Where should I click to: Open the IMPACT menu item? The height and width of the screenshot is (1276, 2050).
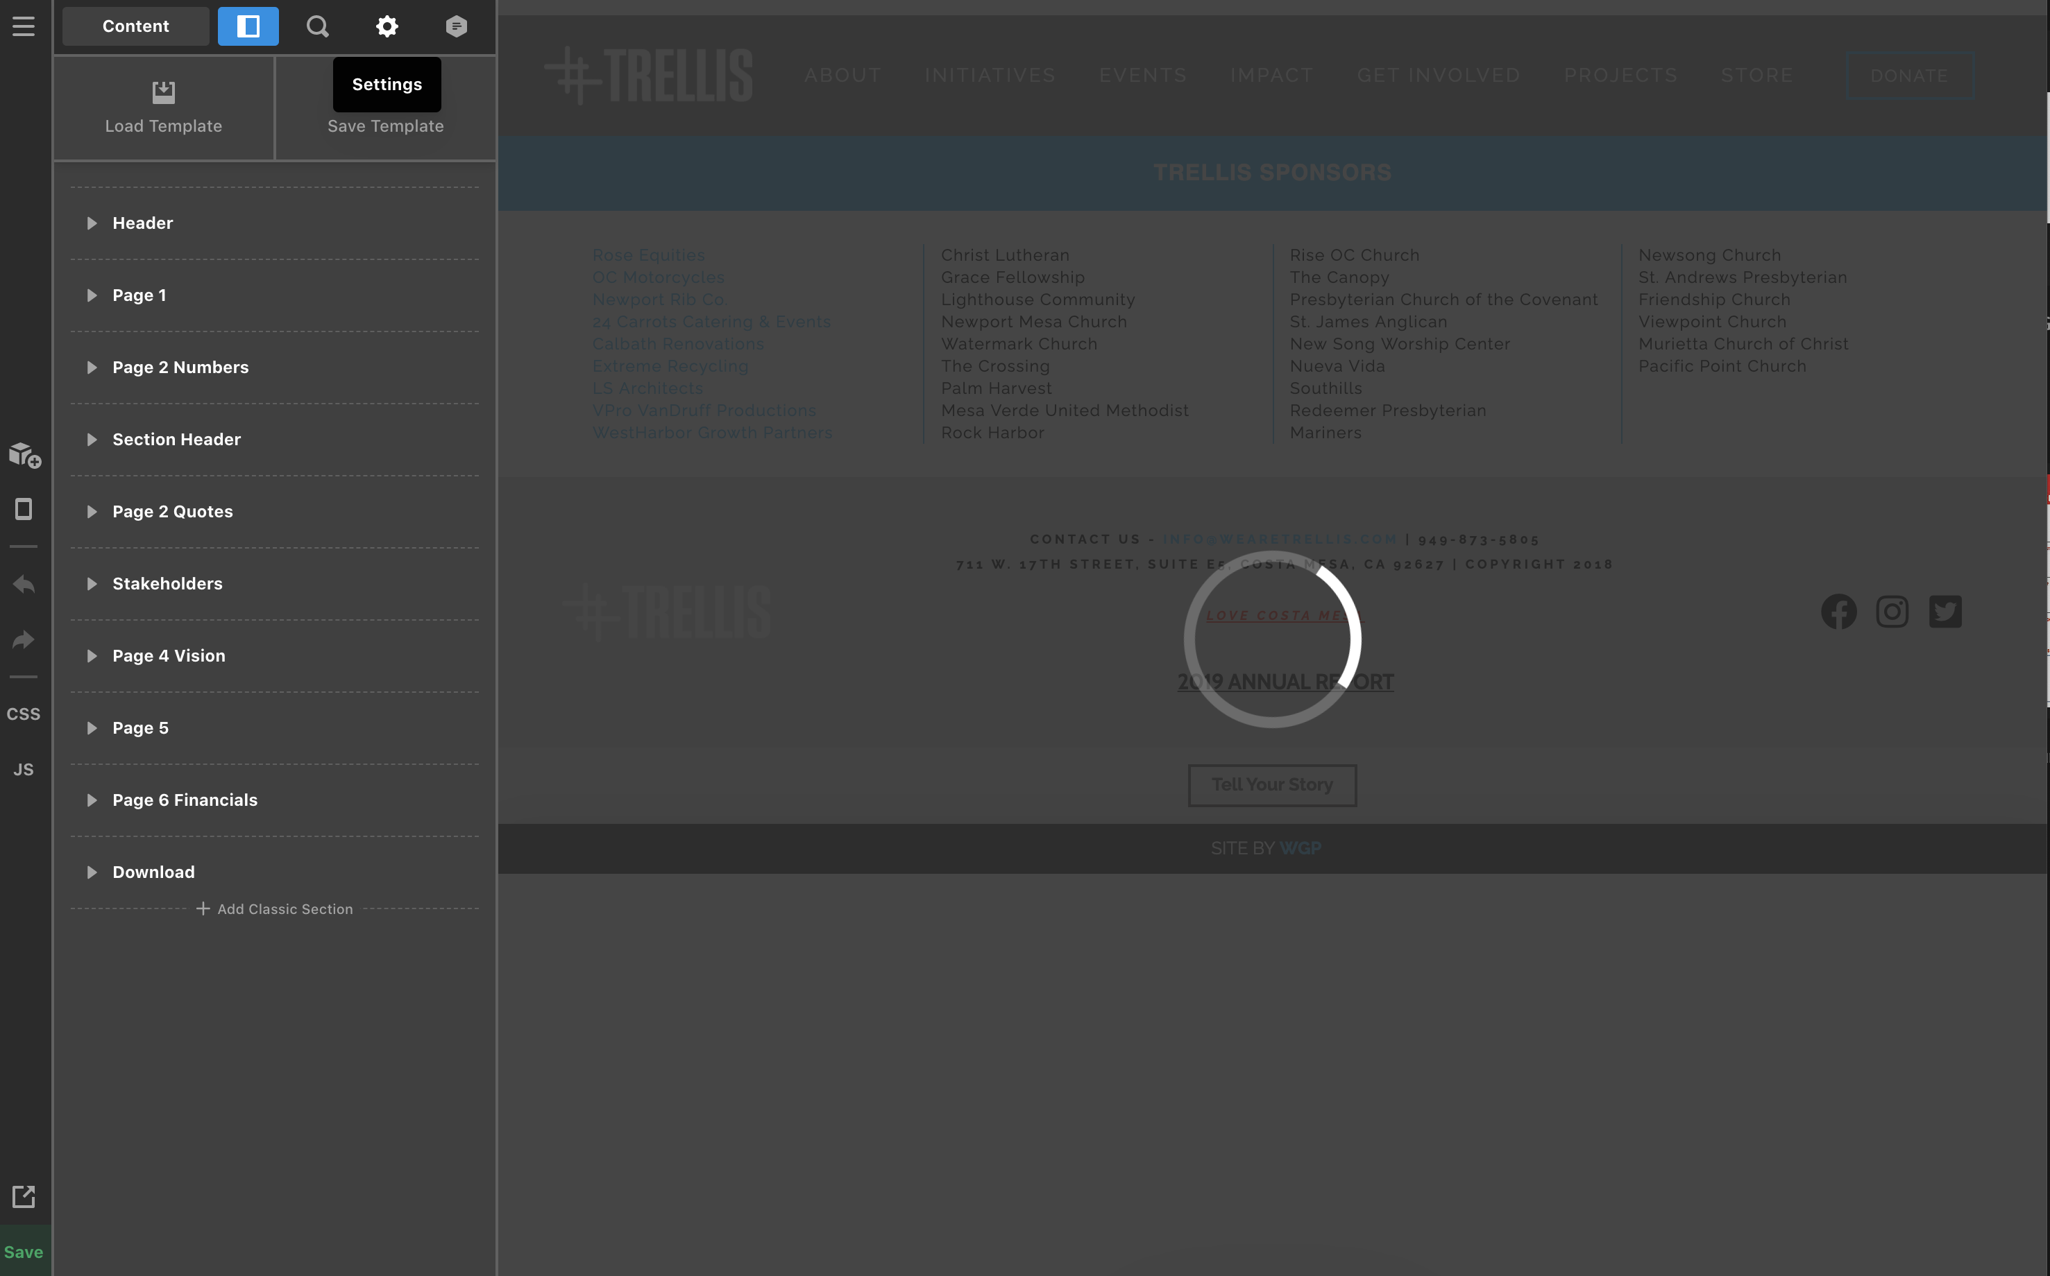pos(1271,75)
